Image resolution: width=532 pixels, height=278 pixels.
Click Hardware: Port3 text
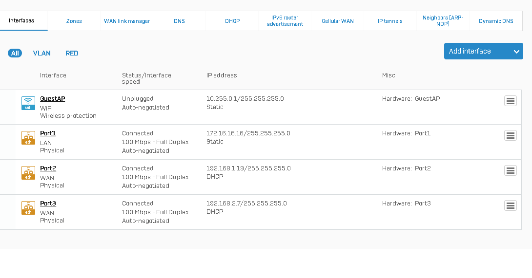tap(406, 203)
